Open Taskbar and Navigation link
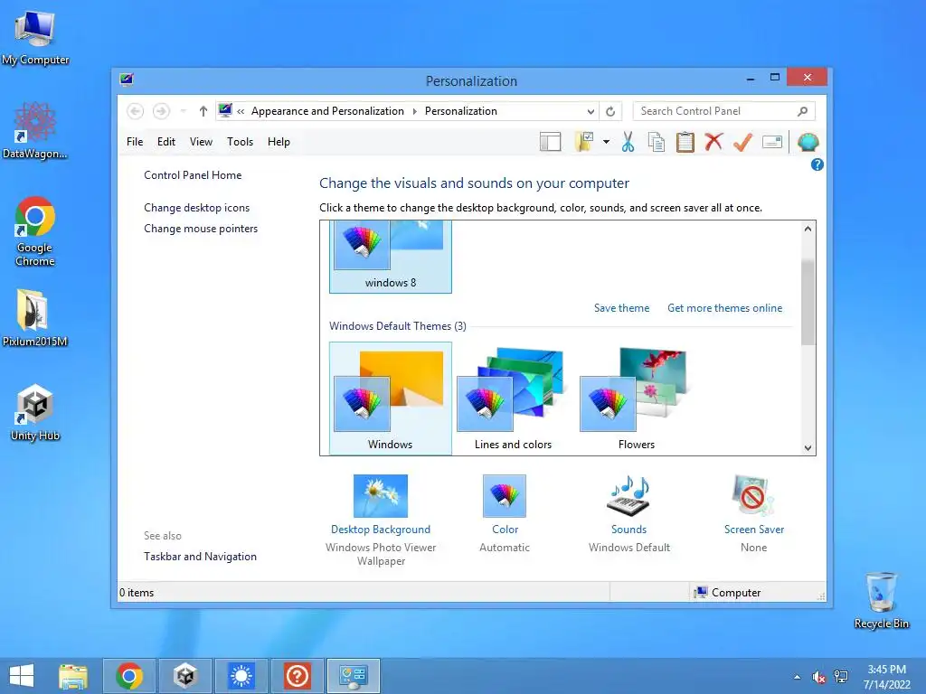The image size is (926, 694). pos(200,557)
